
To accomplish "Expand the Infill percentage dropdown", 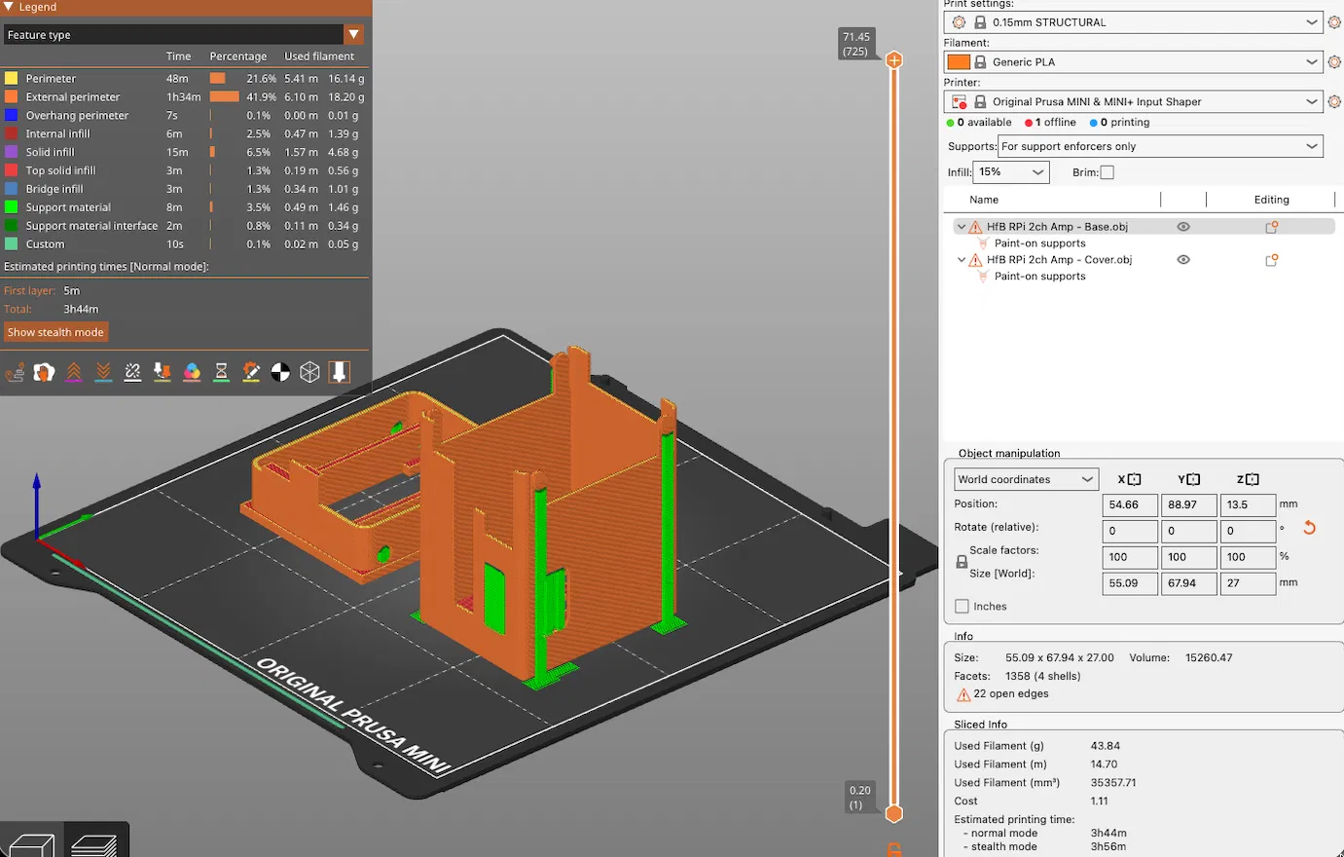I will (1011, 172).
